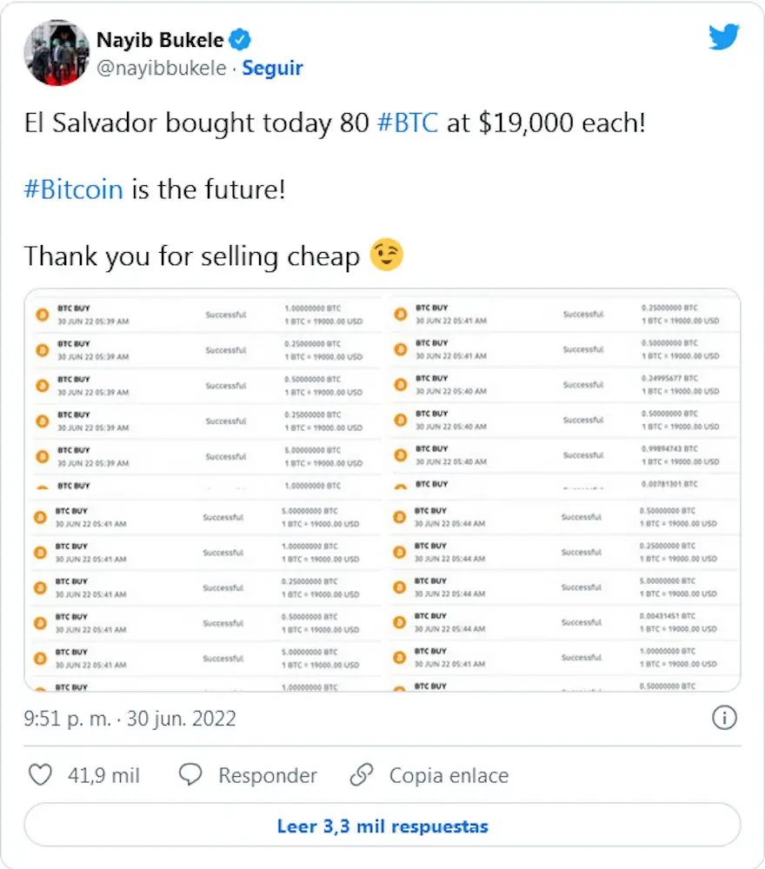Open the #Bitcoin hashtag link
This screenshot has width=765, height=869.
[74, 189]
